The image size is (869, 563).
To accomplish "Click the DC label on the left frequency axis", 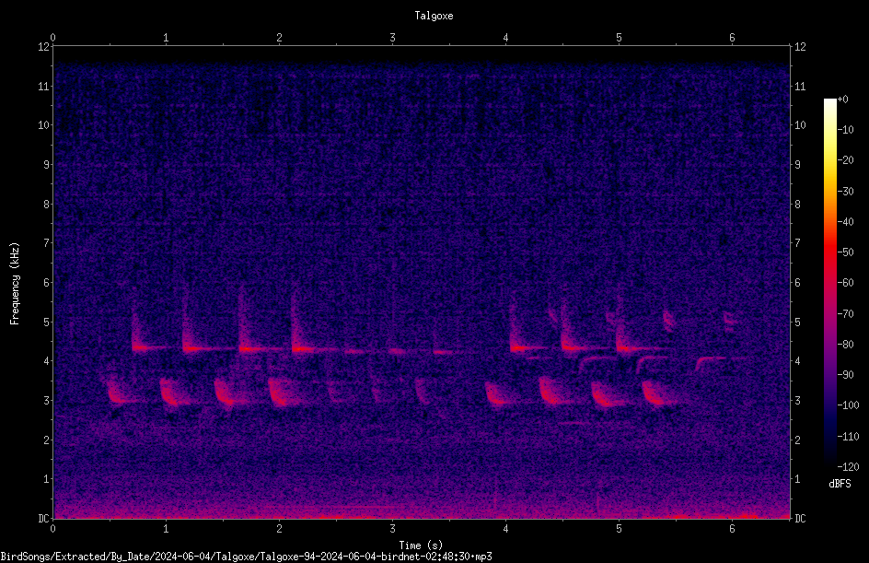I will (x=43, y=518).
